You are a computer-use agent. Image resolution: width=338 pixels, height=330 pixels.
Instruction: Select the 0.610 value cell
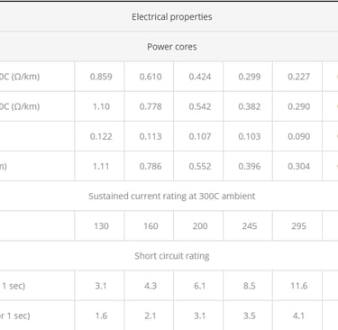tap(151, 77)
